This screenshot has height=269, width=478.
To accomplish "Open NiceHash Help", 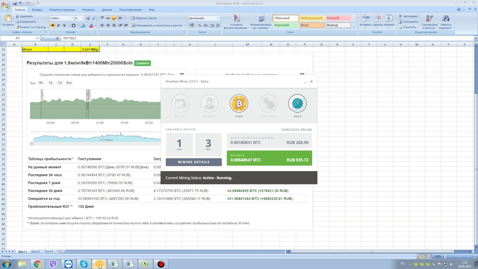I will (x=297, y=105).
